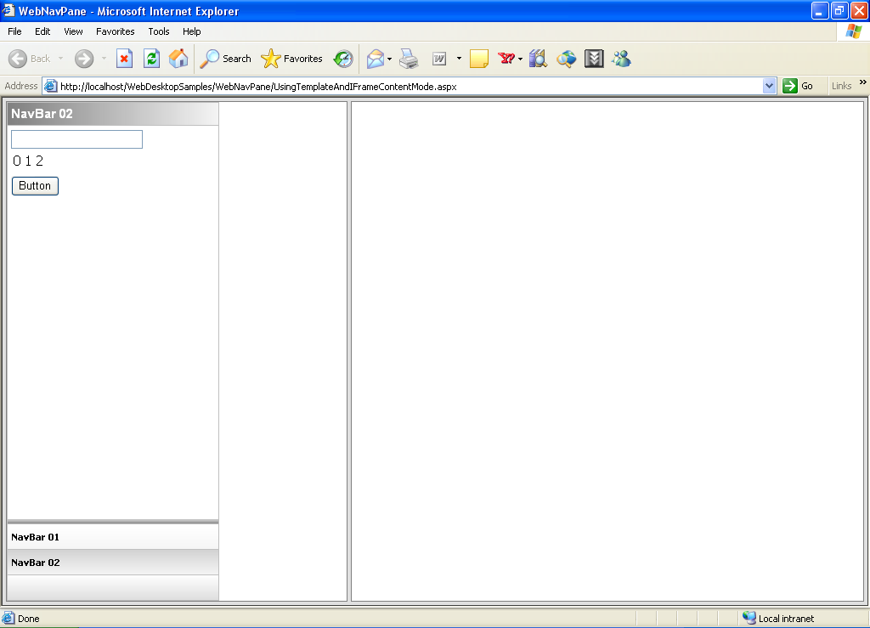Expand the Links toolbar chevron
The width and height of the screenshot is (870, 628).
pyautogui.click(x=863, y=83)
